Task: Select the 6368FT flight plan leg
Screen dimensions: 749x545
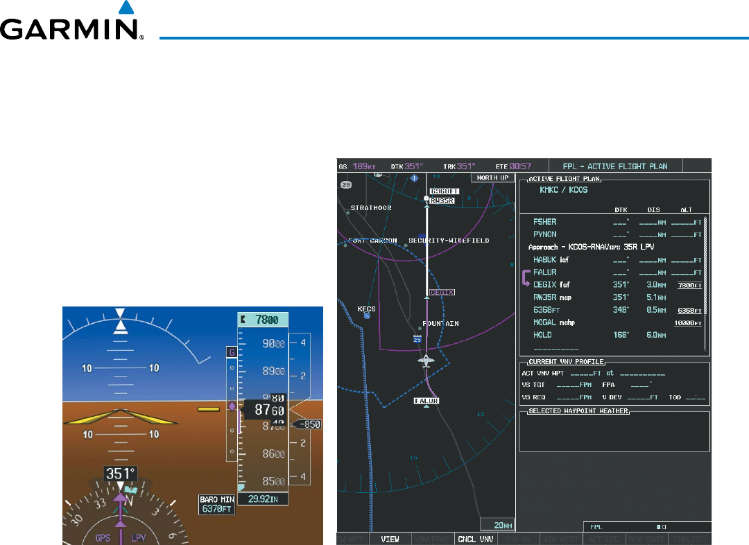Action: [617, 310]
